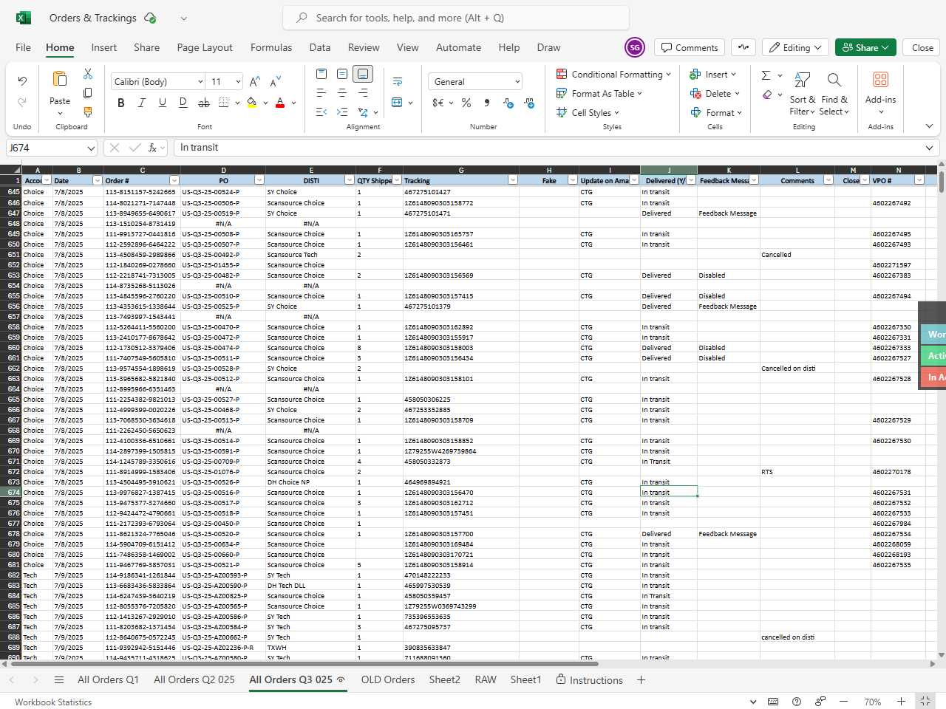946x709 pixels.
Task: Open the All Orders Q2 025 sheet
Action: (x=194, y=680)
